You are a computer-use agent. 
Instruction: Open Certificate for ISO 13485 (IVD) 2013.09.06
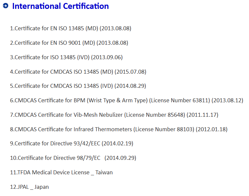tap(66, 57)
